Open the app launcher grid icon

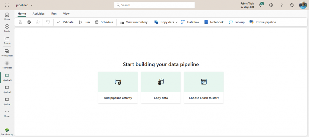7,5
